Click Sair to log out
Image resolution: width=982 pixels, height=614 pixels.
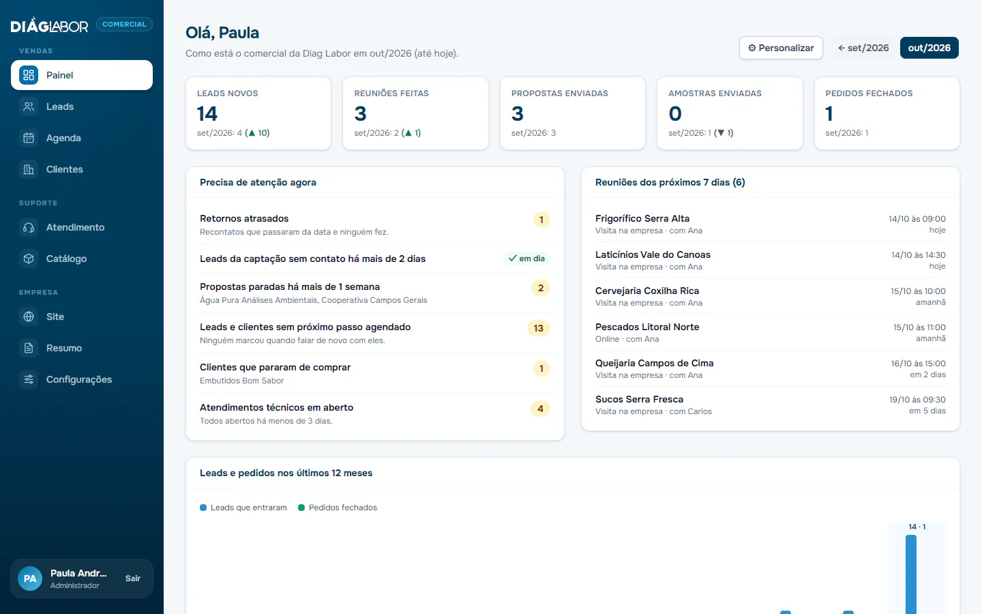pyautogui.click(x=133, y=579)
